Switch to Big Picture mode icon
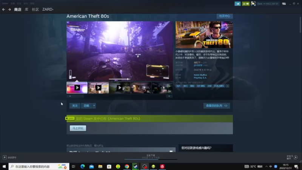302x170 pixels. point(284,4)
